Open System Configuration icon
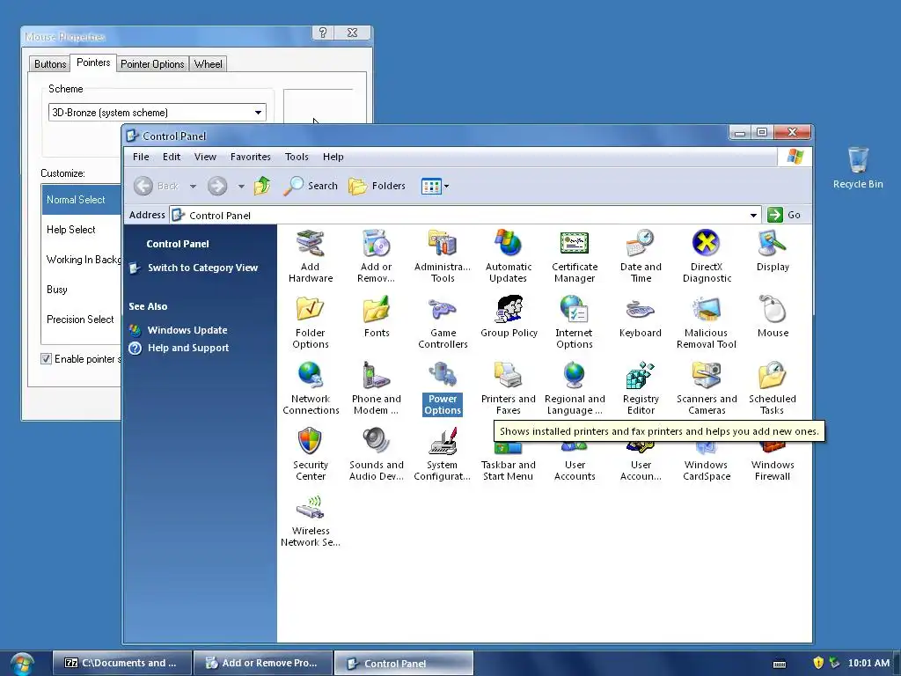Screen dimensions: 901x676 (443, 454)
